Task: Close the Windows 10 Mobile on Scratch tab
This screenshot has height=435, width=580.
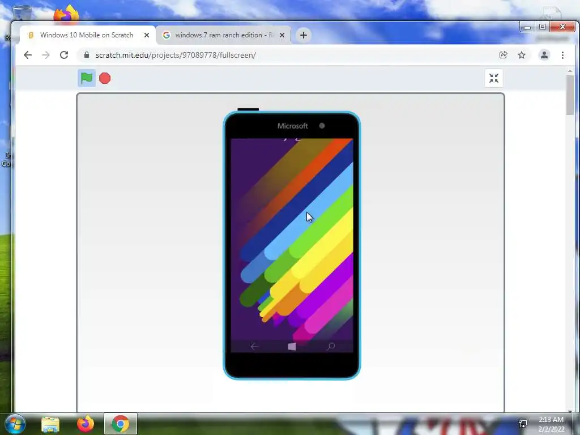Action: point(147,35)
